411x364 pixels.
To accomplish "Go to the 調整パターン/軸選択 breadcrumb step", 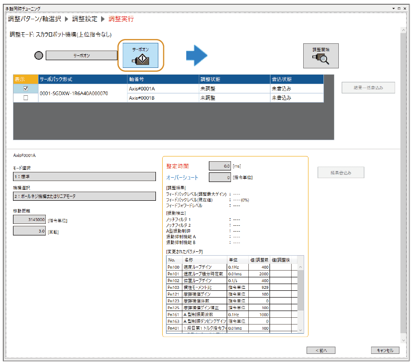I will (35, 19).
